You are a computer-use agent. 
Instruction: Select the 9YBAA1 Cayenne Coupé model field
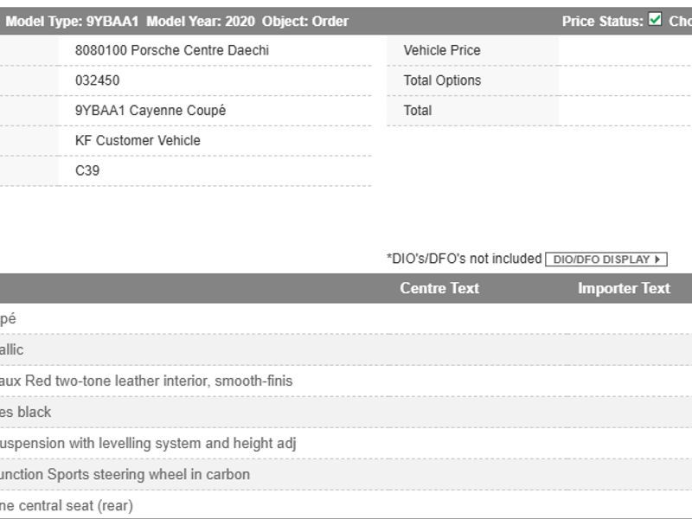coord(151,111)
